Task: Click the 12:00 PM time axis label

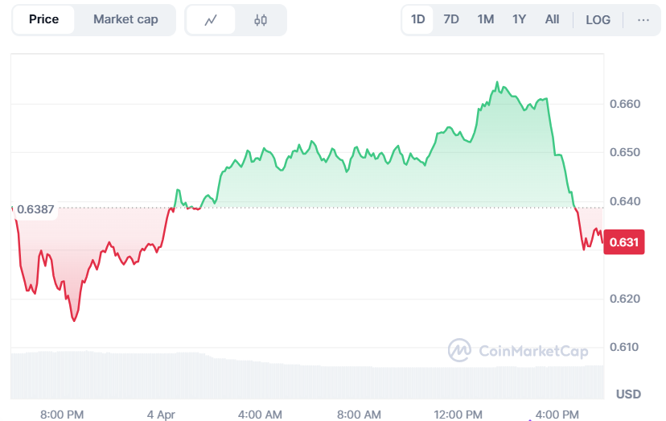Action: point(458,415)
